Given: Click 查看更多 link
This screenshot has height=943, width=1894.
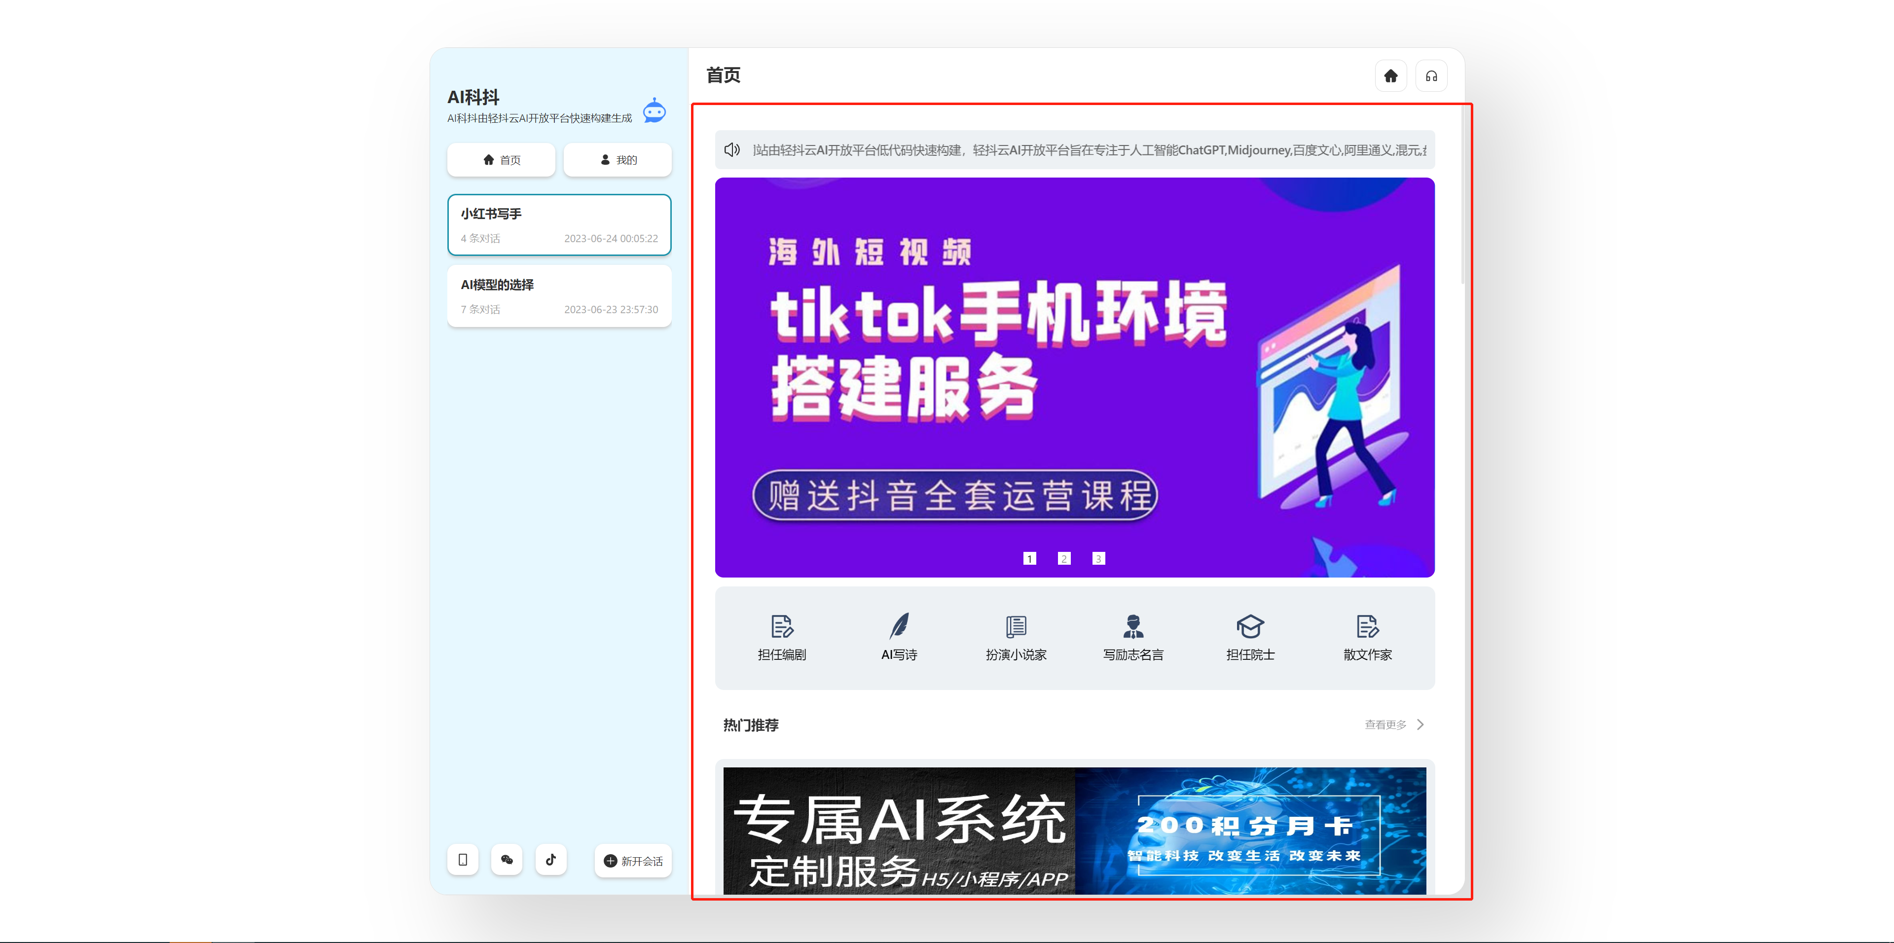Looking at the screenshot, I should (x=1385, y=725).
